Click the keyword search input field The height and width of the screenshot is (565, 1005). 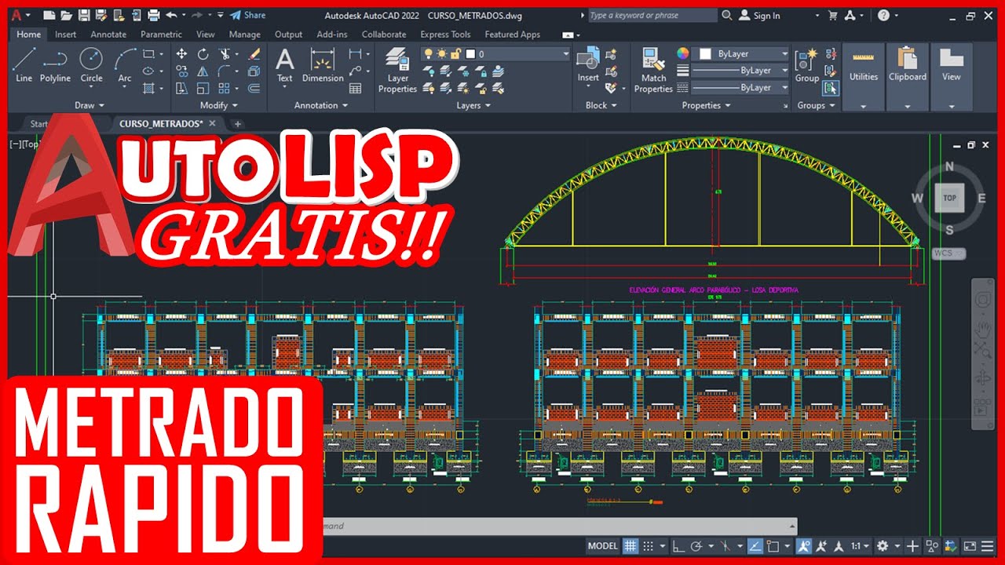[652, 16]
